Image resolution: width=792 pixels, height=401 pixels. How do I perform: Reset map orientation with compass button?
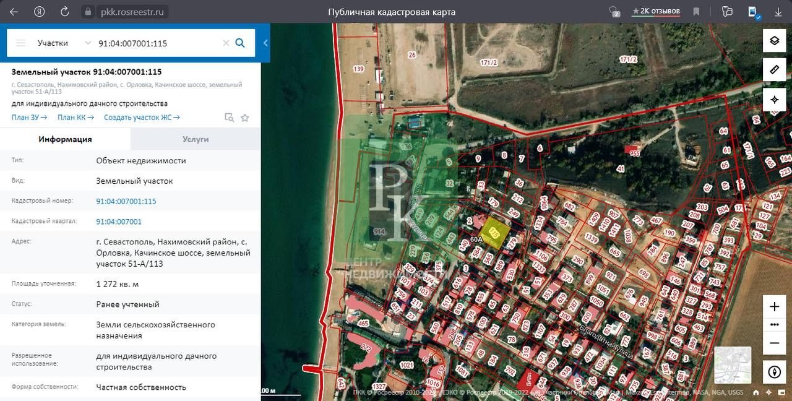[x=774, y=372]
